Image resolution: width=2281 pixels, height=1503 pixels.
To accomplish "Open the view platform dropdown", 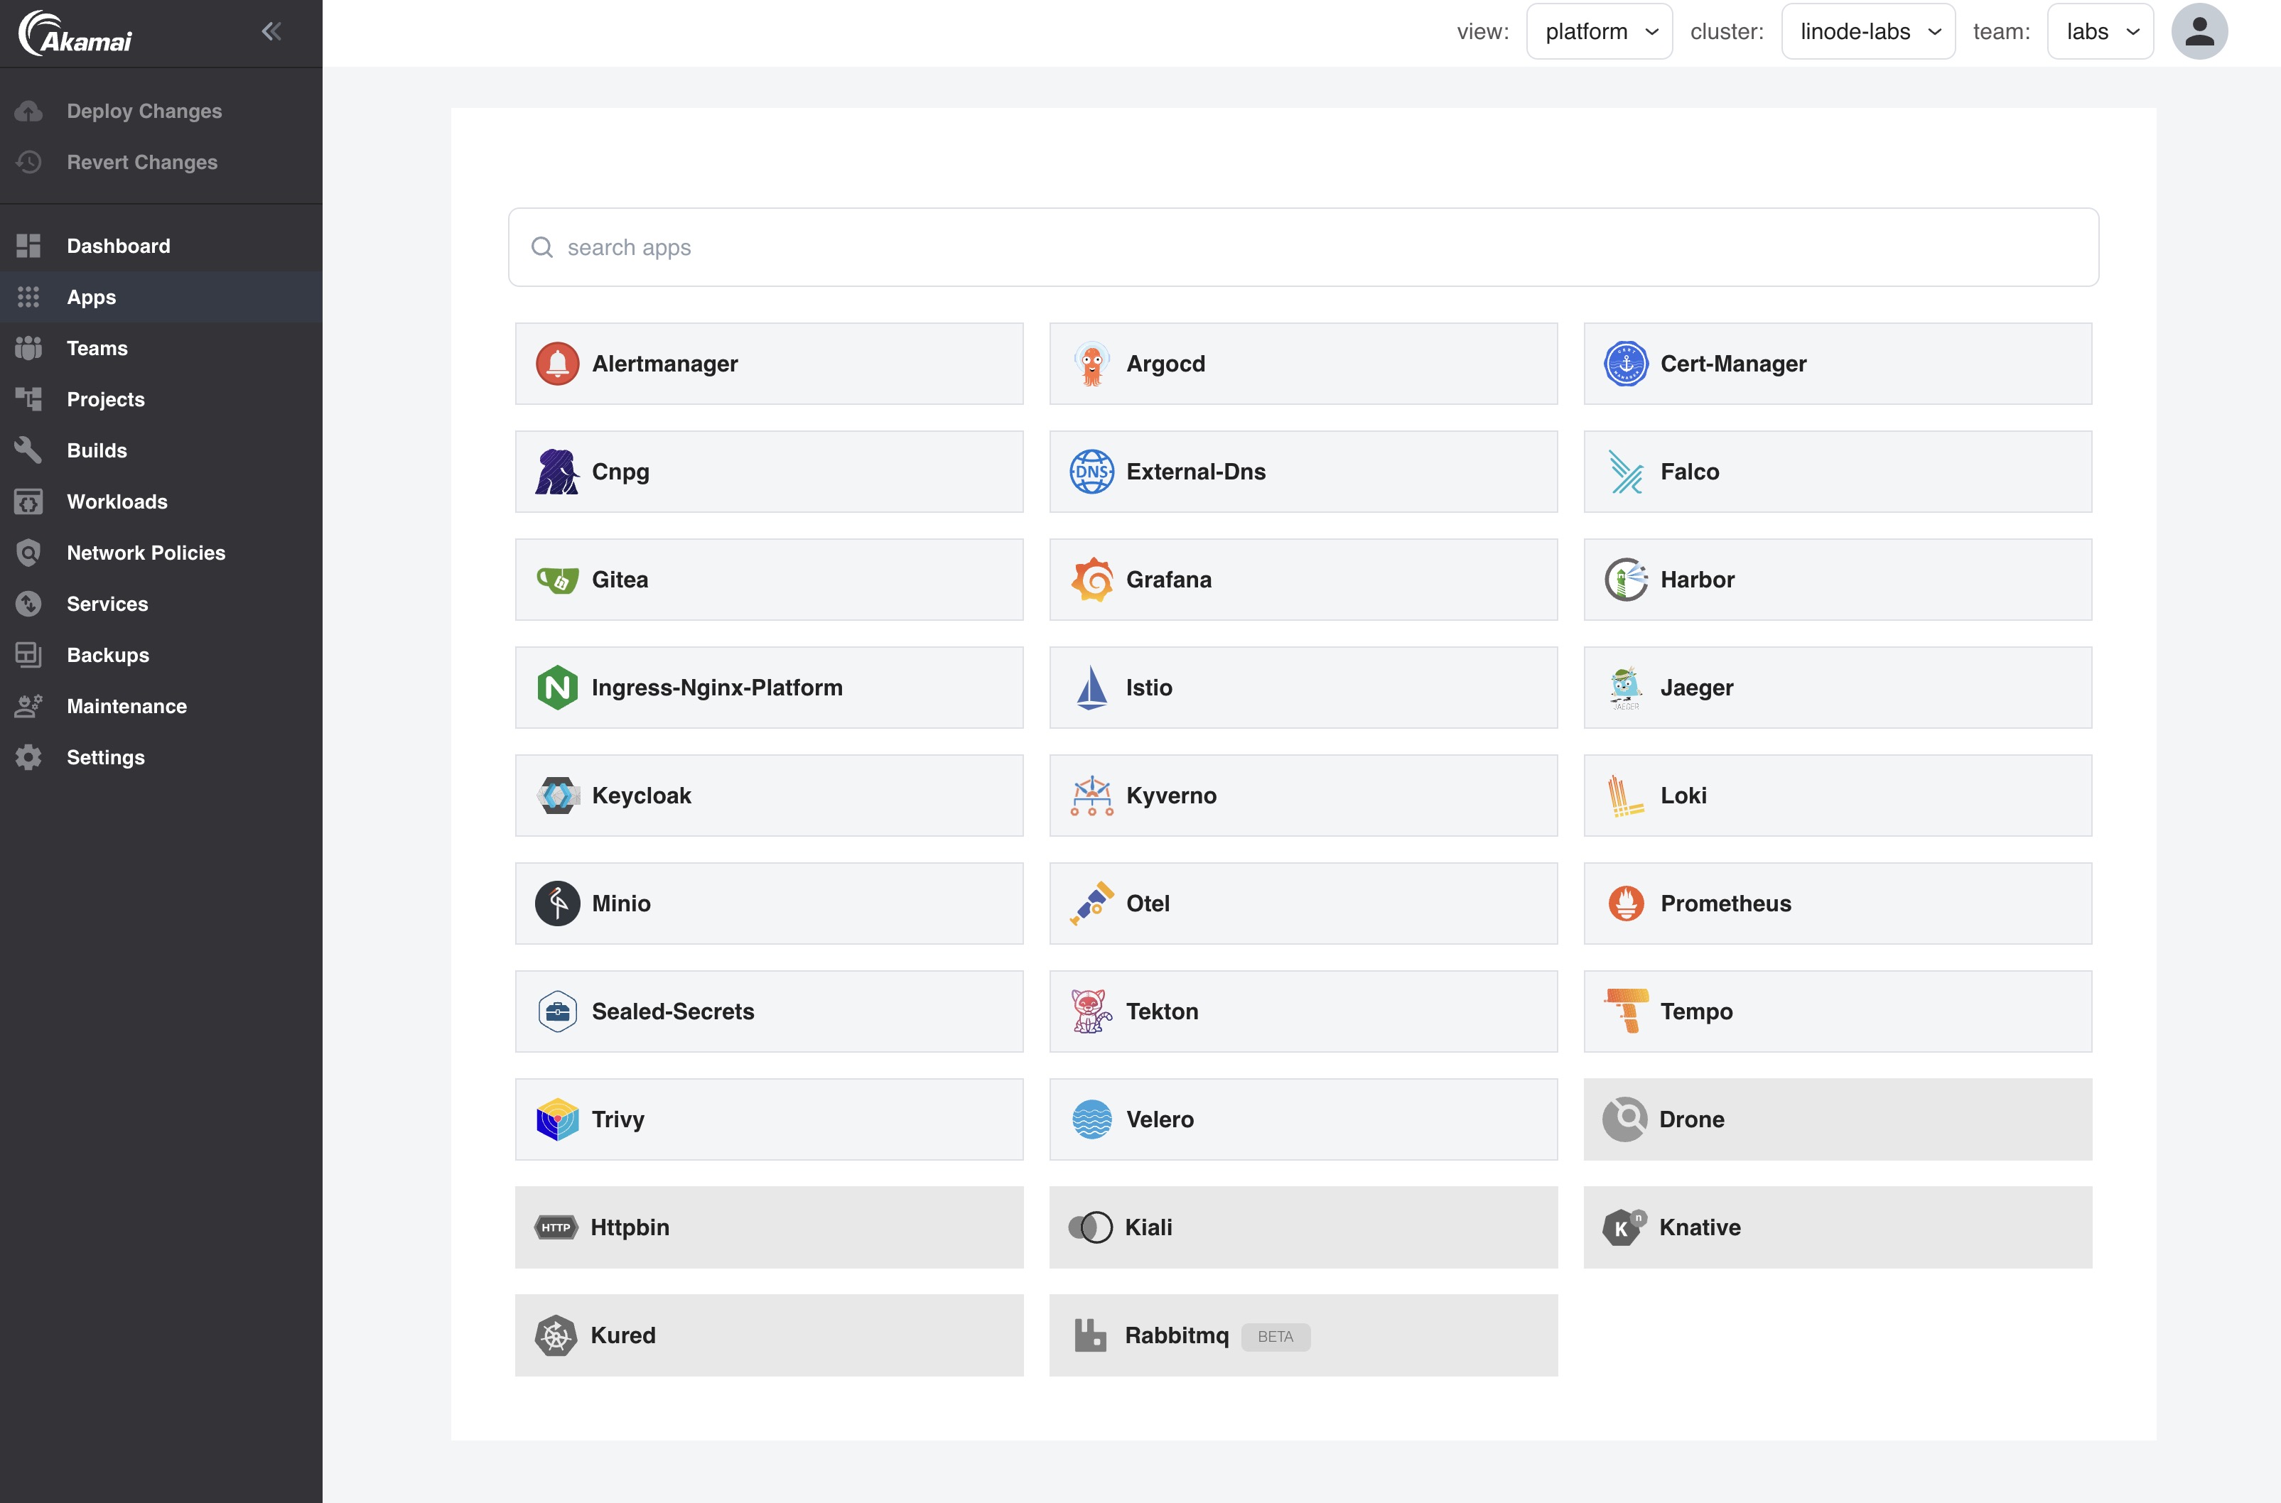I will [x=1600, y=32].
